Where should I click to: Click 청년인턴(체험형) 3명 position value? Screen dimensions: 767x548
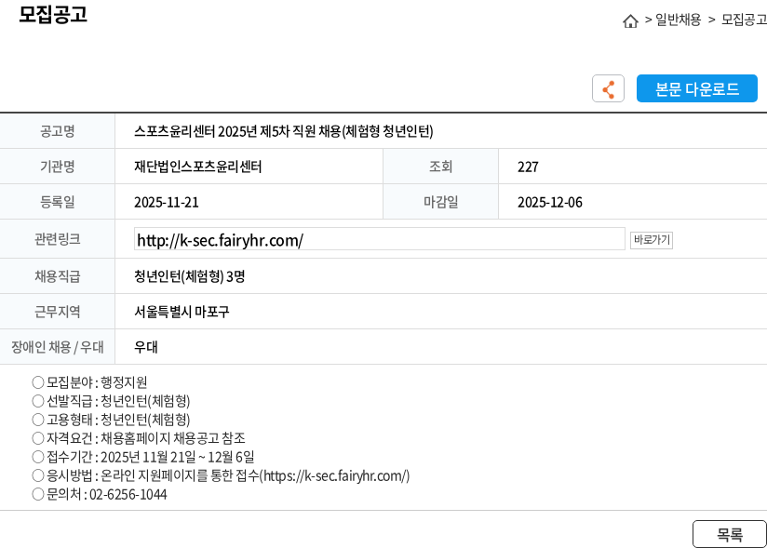(x=189, y=276)
